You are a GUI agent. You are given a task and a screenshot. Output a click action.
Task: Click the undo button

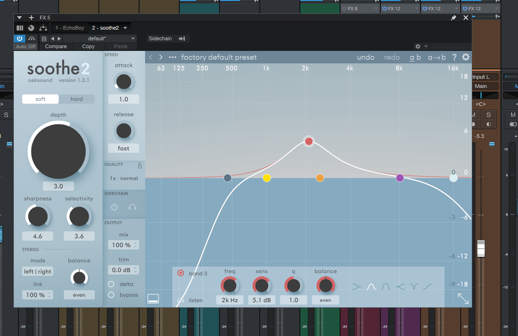[x=366, y=57]
